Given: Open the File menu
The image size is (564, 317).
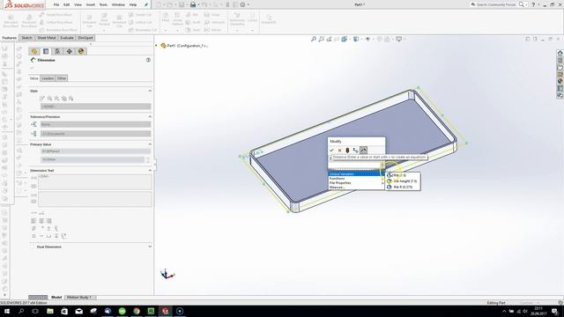Looking at the screenshot, I should click(56, 4).
